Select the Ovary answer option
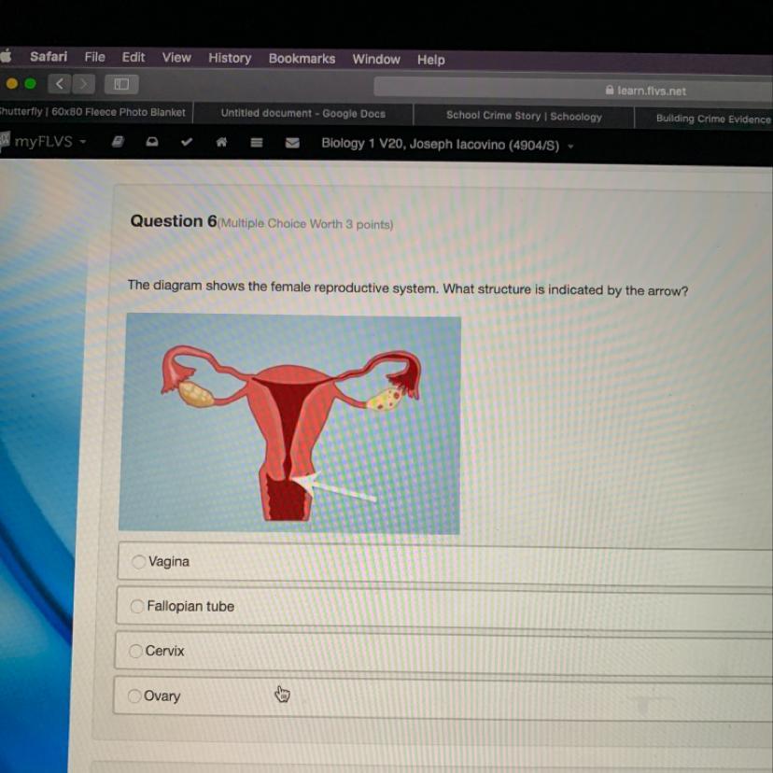The width and height of the screenshot is (773, 773). 443,699
